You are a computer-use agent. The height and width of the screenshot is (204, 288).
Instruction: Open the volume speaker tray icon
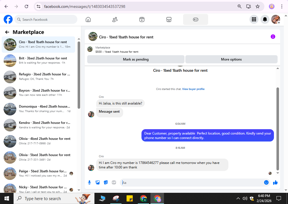245,198
